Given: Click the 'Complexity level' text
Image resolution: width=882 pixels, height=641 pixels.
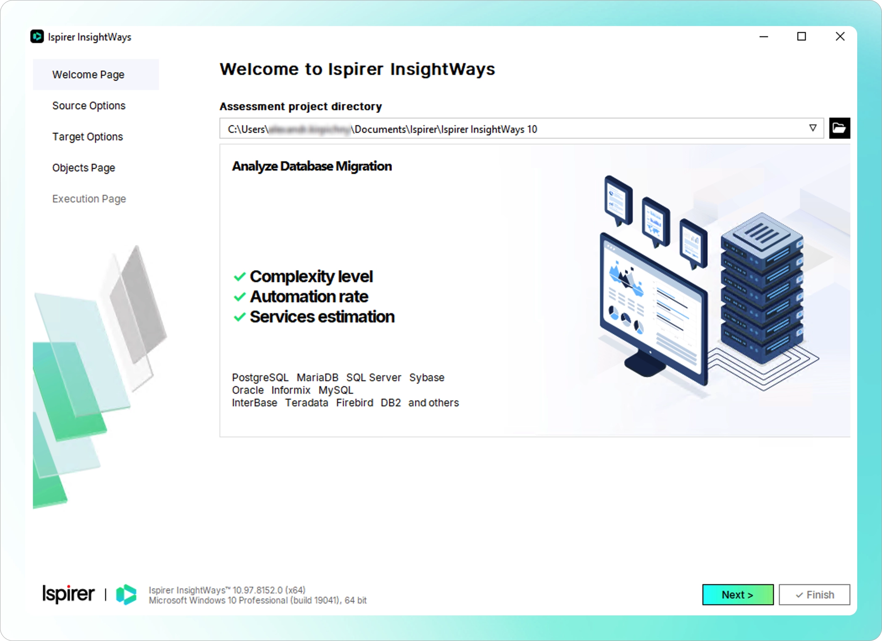Looking at the screenshot, I should [x=311, y=276].
